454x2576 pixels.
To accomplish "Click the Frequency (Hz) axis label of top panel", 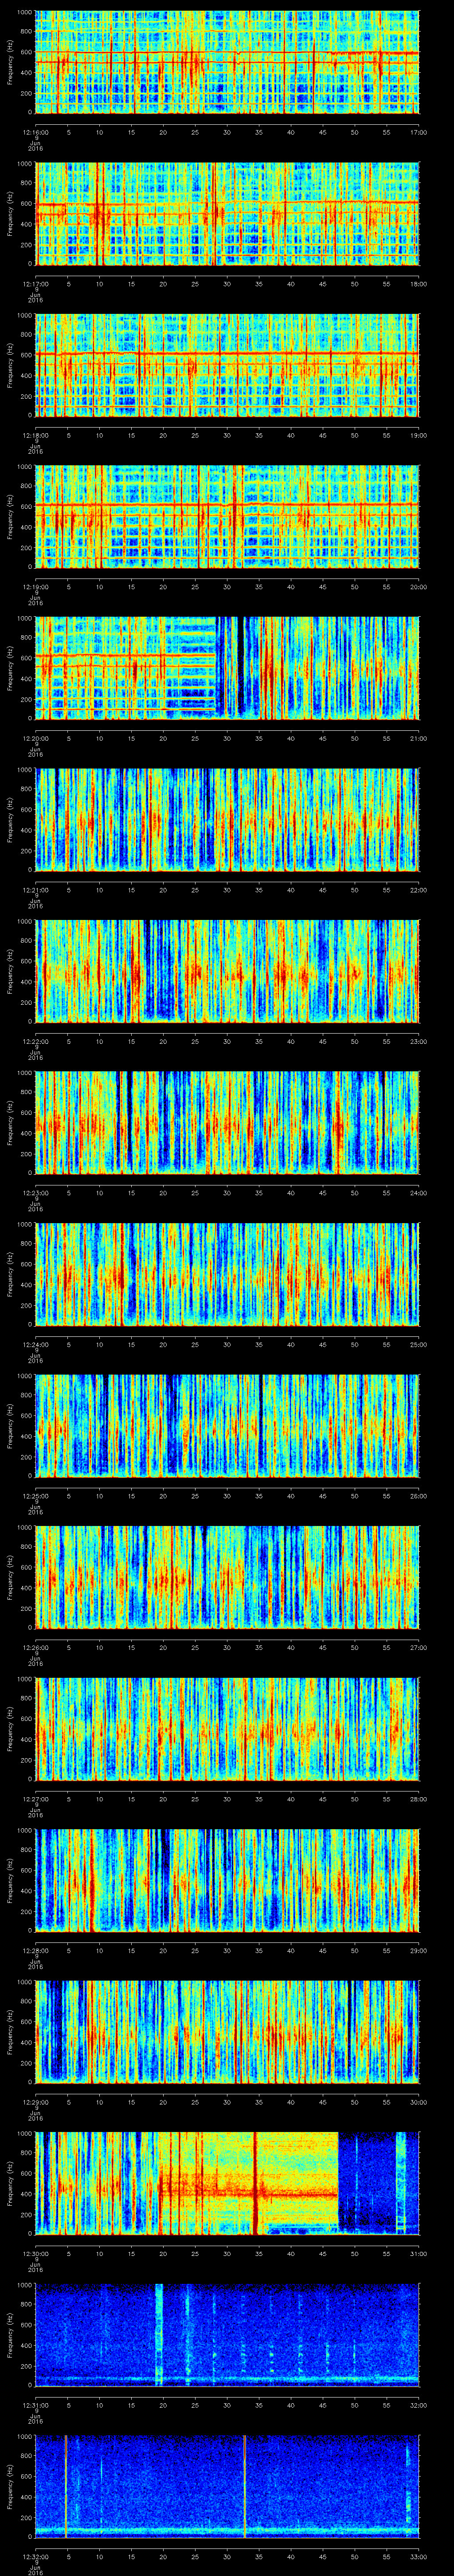I will coord(10,62).
